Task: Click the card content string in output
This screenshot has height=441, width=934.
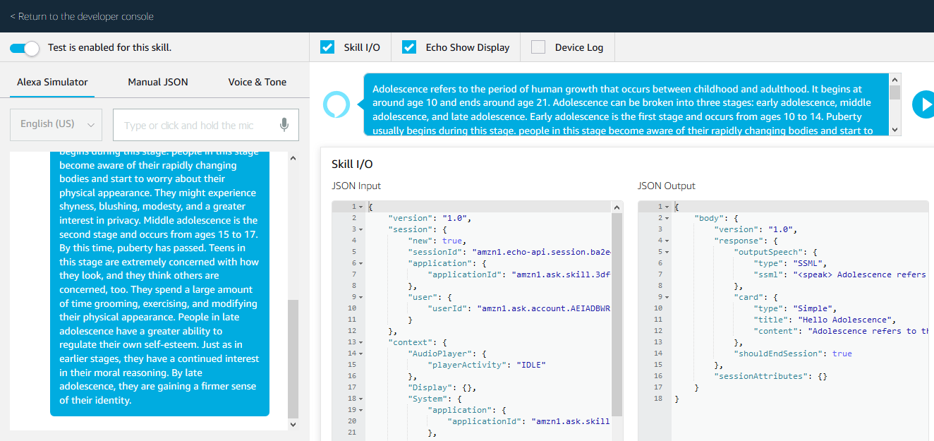Action: [x=867, y=331]
